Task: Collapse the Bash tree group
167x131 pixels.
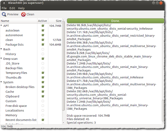Action: 1,49
